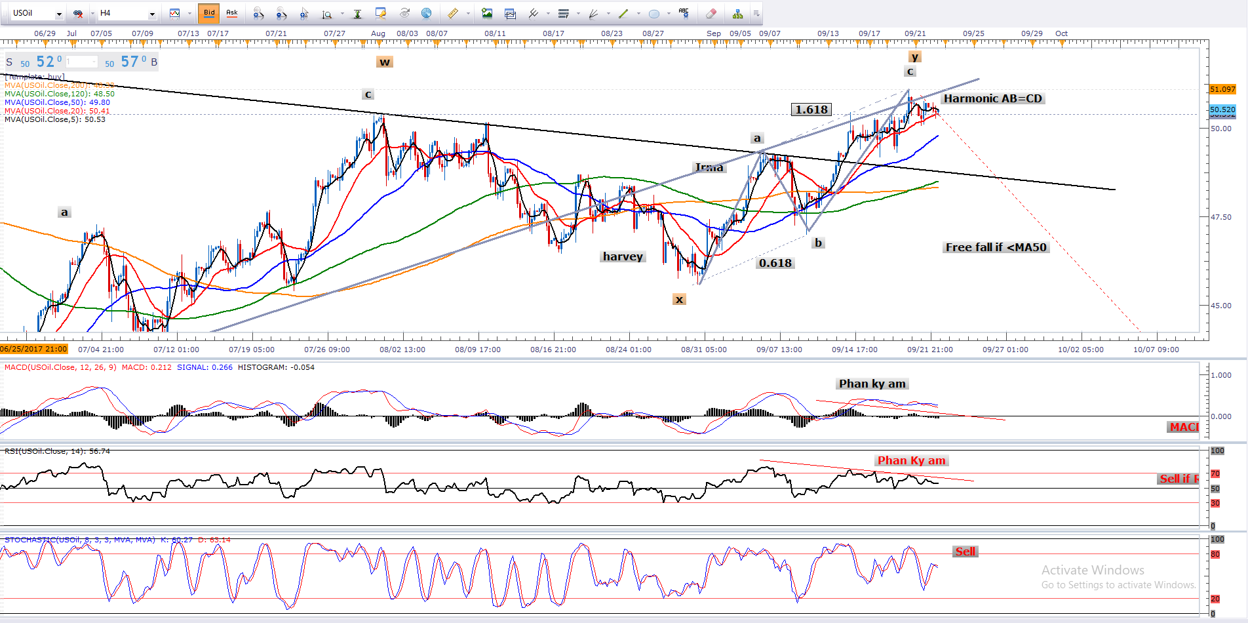
Task: Toggle the Bid price mode
Action: (209, 13)
